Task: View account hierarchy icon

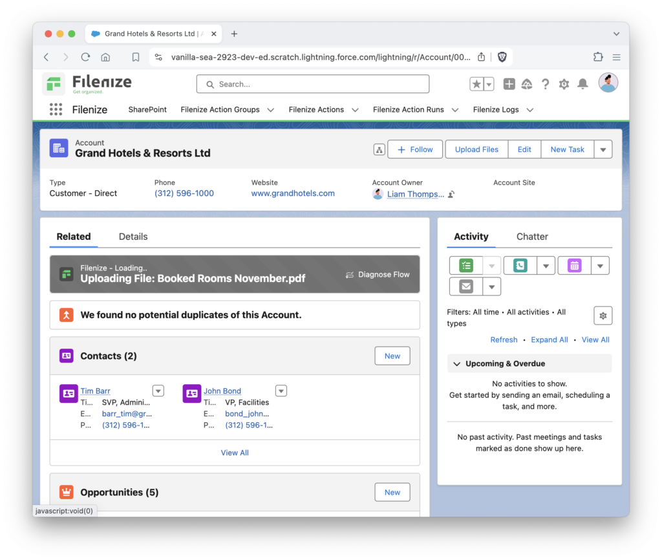Action: [379, 149]
